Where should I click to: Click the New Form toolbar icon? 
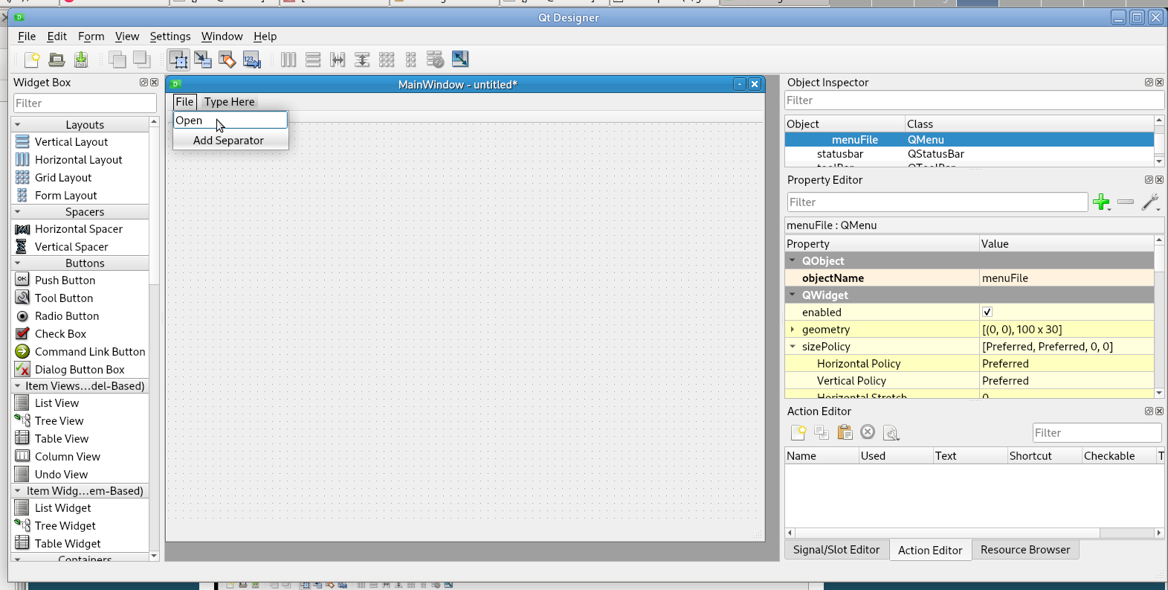click(x=32, y=60)
